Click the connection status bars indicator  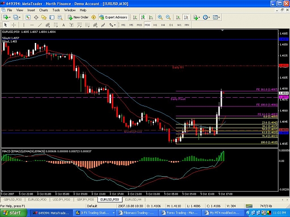249,206
